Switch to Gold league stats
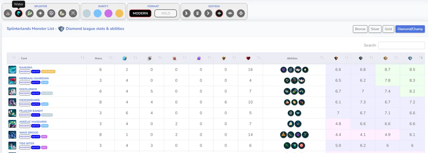Screen dimensions: 428x153 point(389,29)
